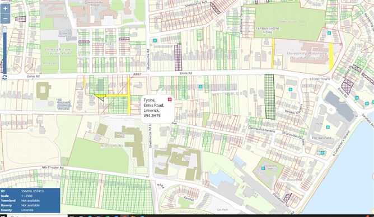The width and height of the screenshot is (374, 217).
Task: Grab the zoom level slider handle
Action: [5, 30]
